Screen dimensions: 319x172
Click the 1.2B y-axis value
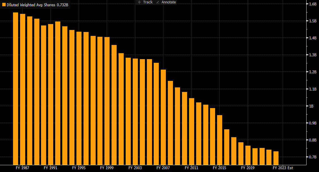tap(313, 72)
